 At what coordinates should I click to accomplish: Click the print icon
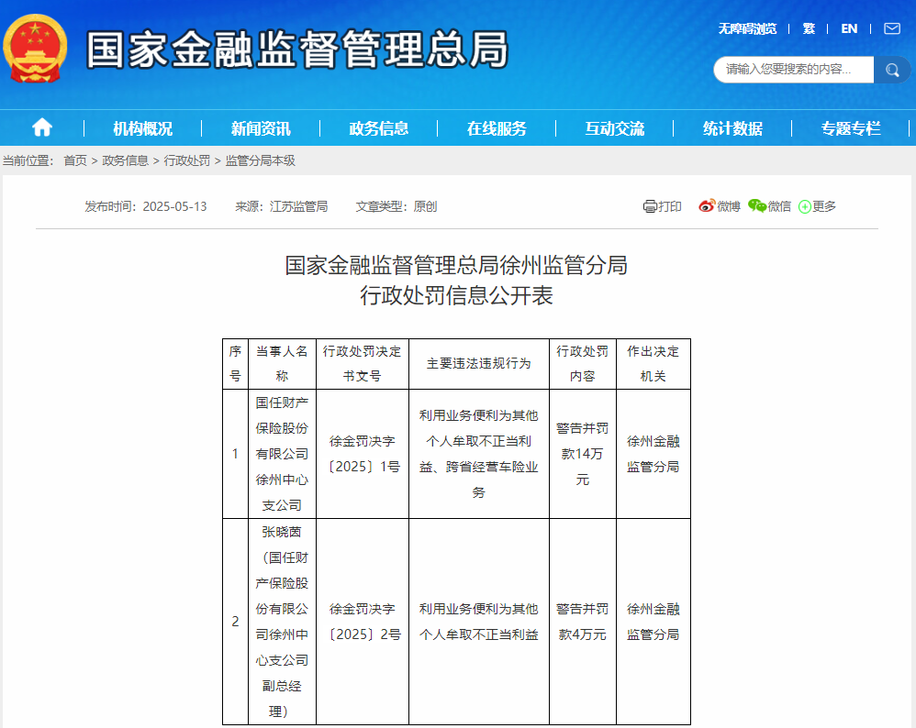[x=650, y=206]
